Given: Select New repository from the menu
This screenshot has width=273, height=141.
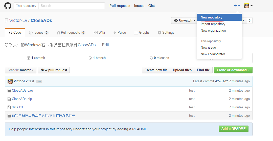Looking at the screenshot, I should (x=219, y=17).
